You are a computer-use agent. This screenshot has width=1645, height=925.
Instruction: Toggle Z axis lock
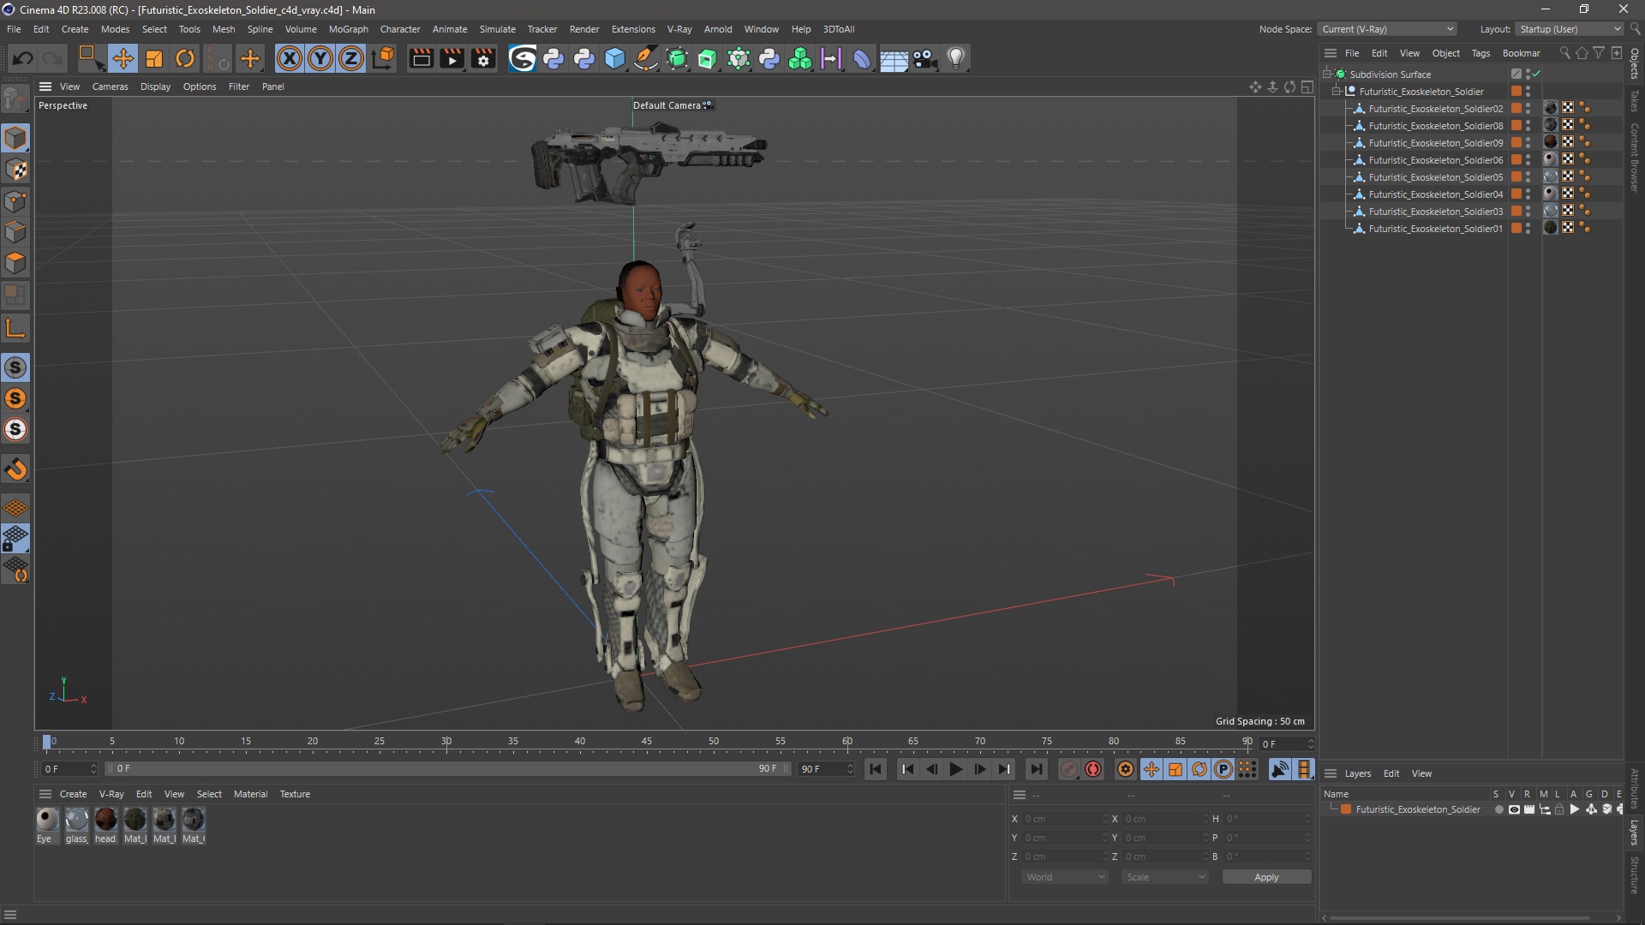pyautogui.click(x=351, y=58)
